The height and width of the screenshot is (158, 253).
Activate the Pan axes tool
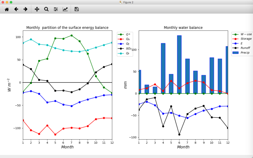click(x=37, y=9)
